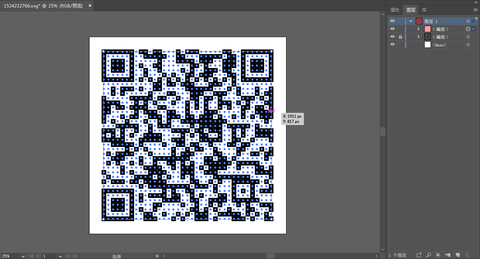This screenshot has width=480, height=259.
Task: Collect layers for export icon in the Layers panel
Action: coord(419,255)
